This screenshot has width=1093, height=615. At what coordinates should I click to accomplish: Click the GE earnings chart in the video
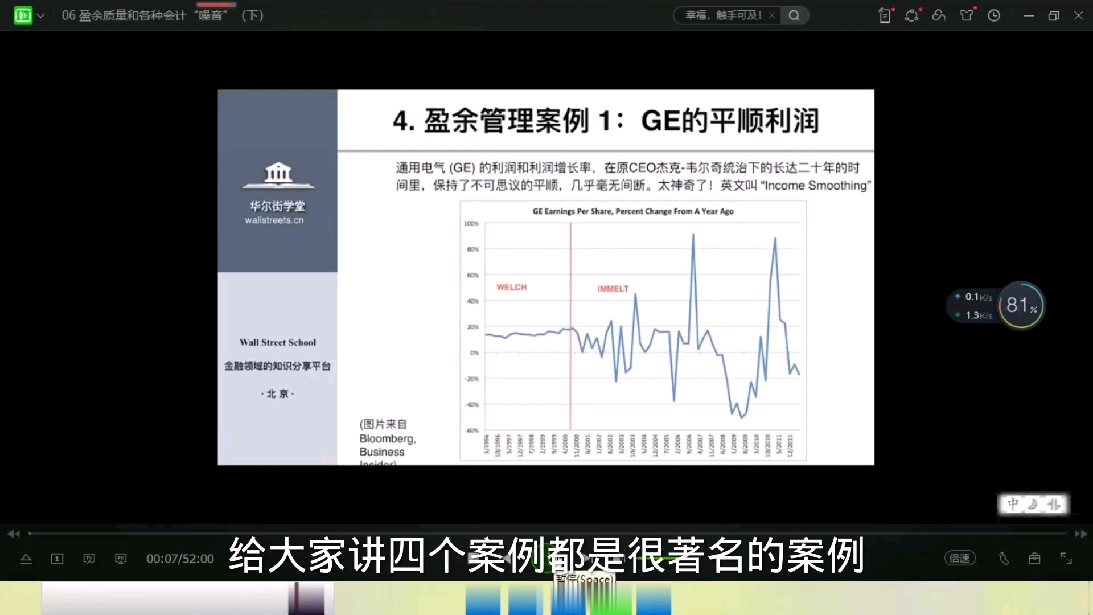coord(633,331)
